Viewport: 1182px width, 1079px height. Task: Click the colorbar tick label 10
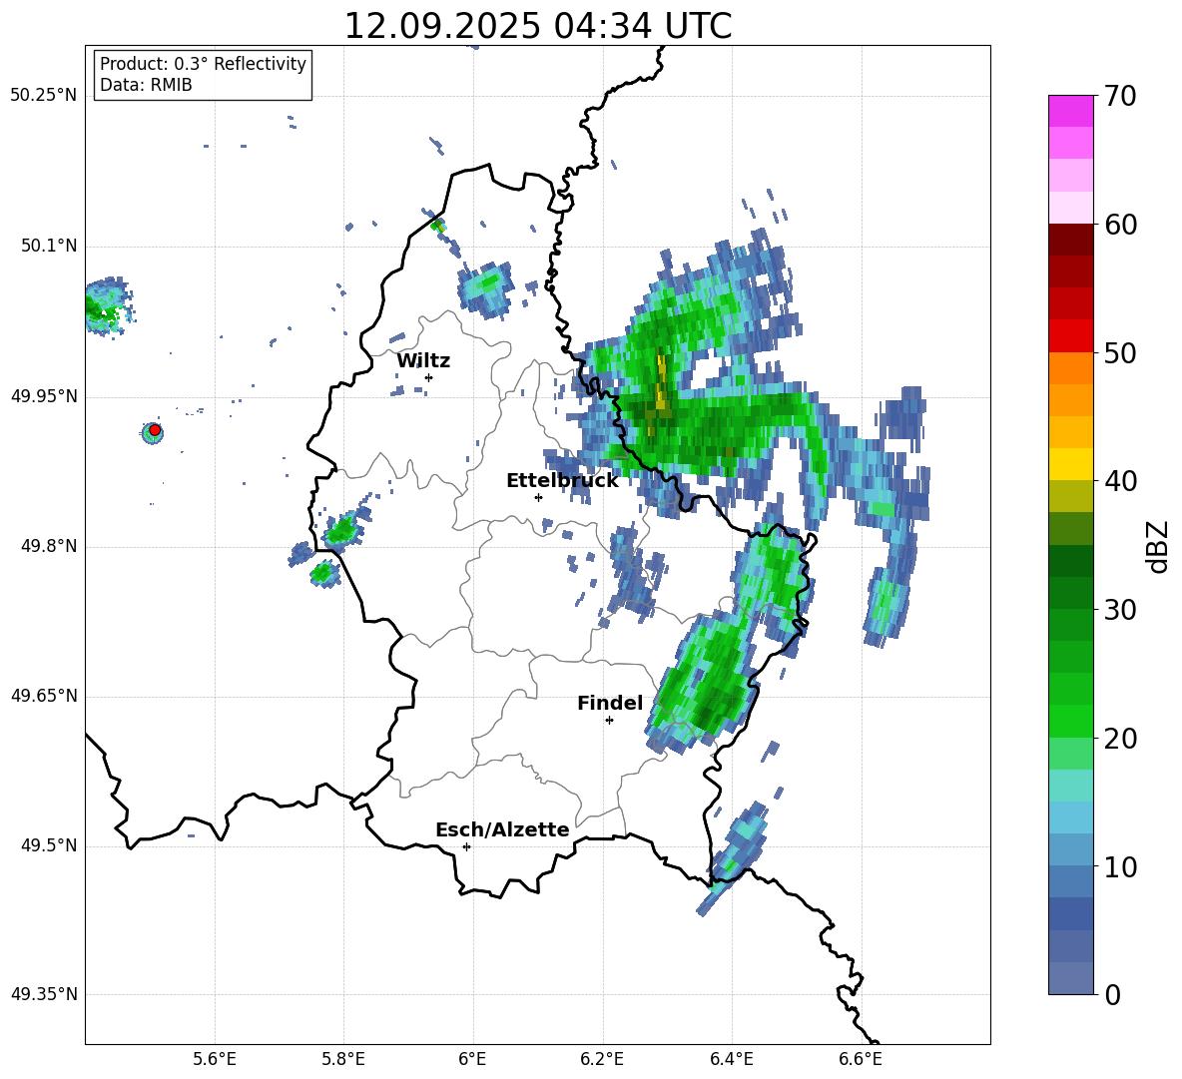1120,866
